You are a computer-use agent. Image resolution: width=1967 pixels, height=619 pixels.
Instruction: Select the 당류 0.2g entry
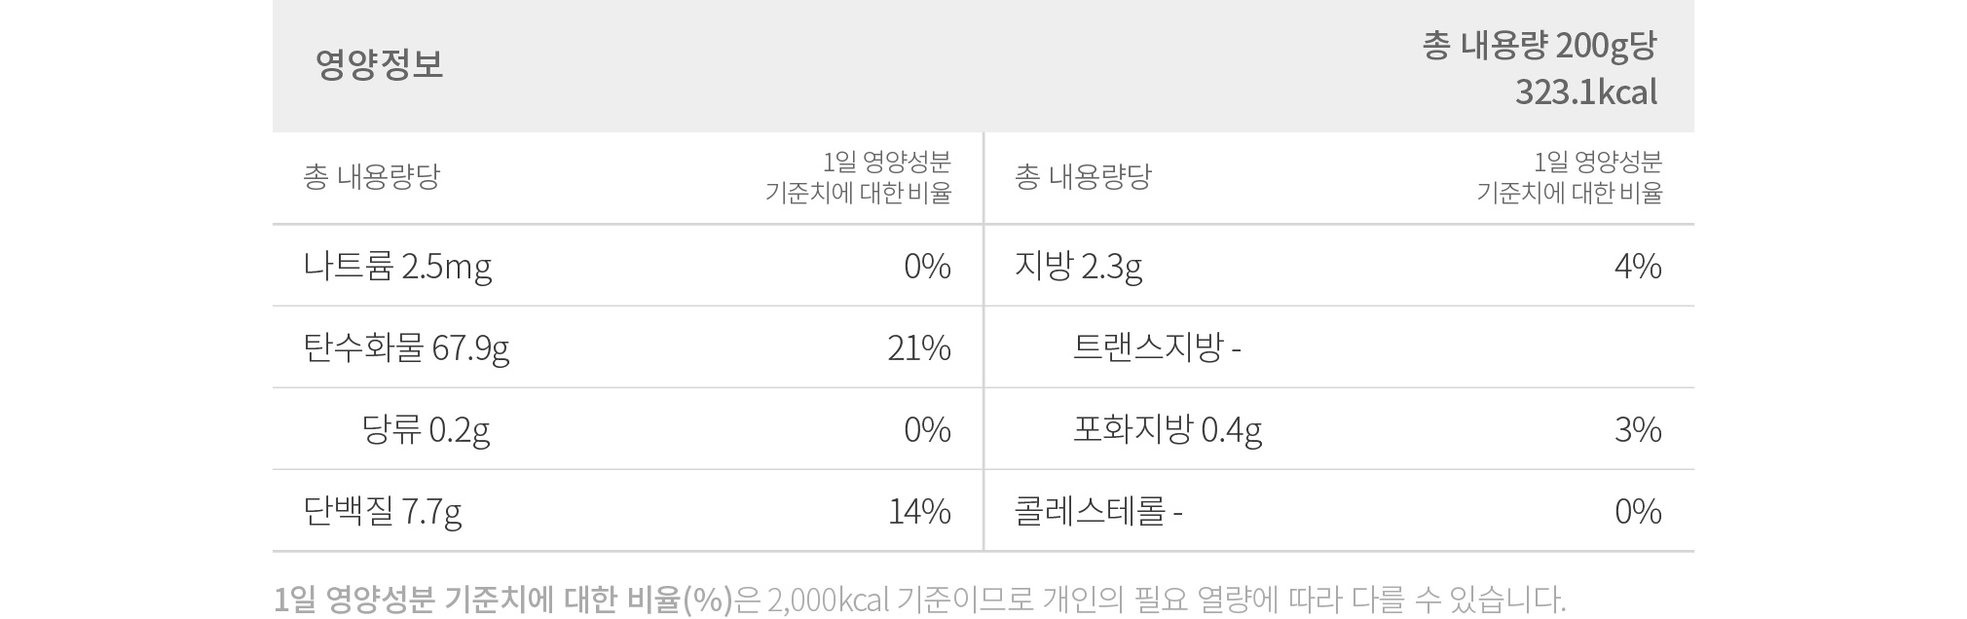(x=426, y=429)
